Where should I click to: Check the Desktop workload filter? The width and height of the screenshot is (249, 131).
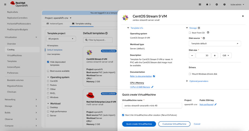tap(48, 108)
